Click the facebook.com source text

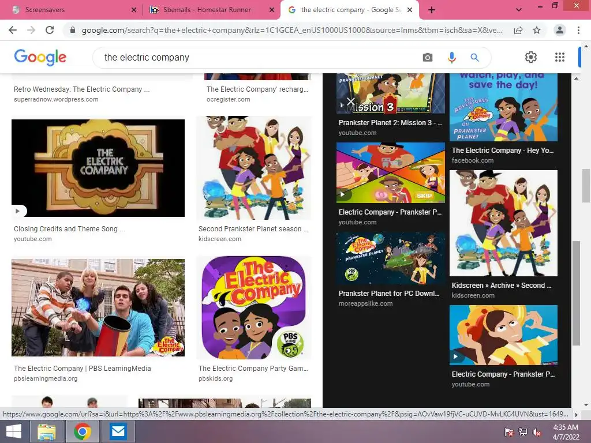click(473, 160)
